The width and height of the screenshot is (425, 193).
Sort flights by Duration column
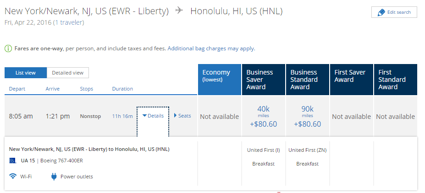[122, 89]
